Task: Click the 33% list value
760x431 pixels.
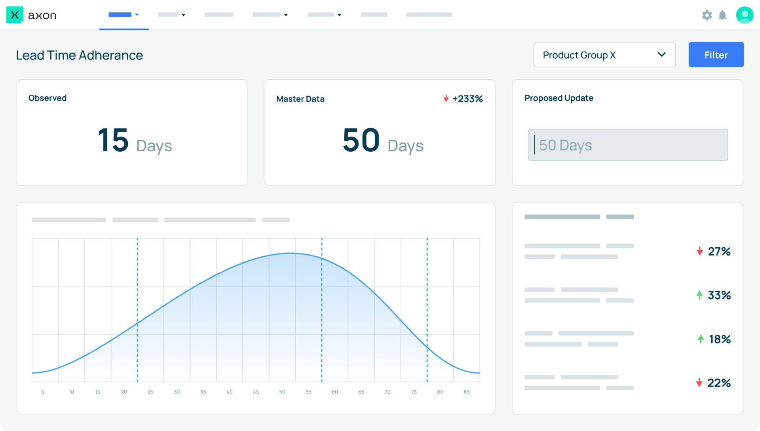Action: tap(719, 295)
